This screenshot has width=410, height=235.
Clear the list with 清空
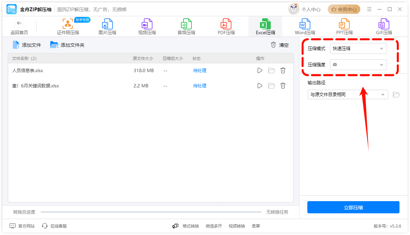point(280,45)
